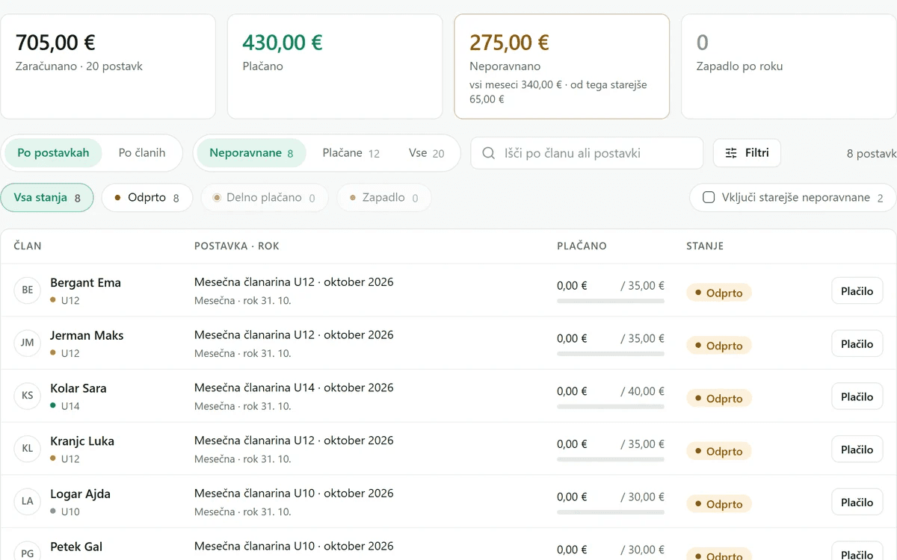The height and width of the screenshot is (560, 897).
Task: Click the payment progress bar for Bergant Ema
Action: point(611,301)
